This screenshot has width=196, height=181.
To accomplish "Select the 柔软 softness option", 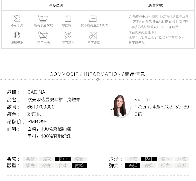I will pyautogui.click(x=28, y=159).
